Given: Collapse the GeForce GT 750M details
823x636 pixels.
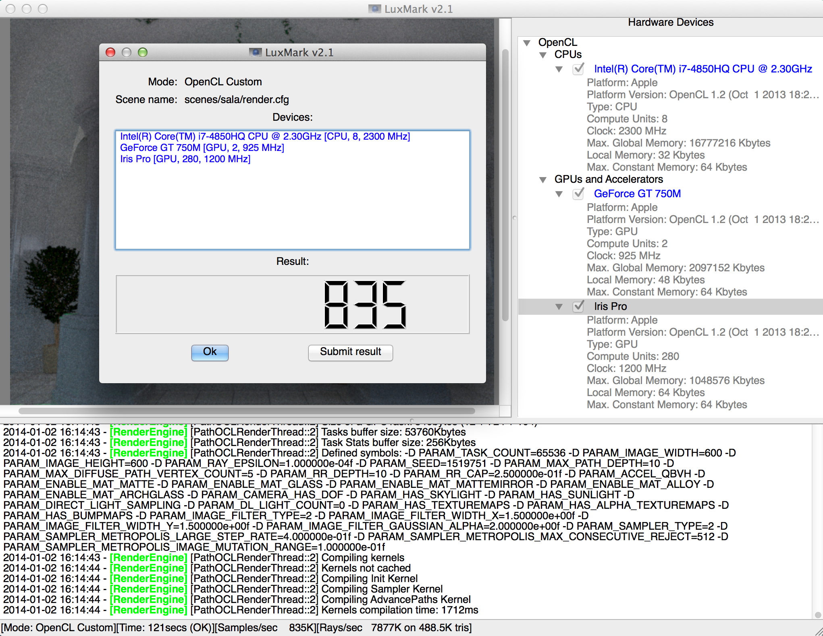Looking at the screenshot, I should (559, 194).
